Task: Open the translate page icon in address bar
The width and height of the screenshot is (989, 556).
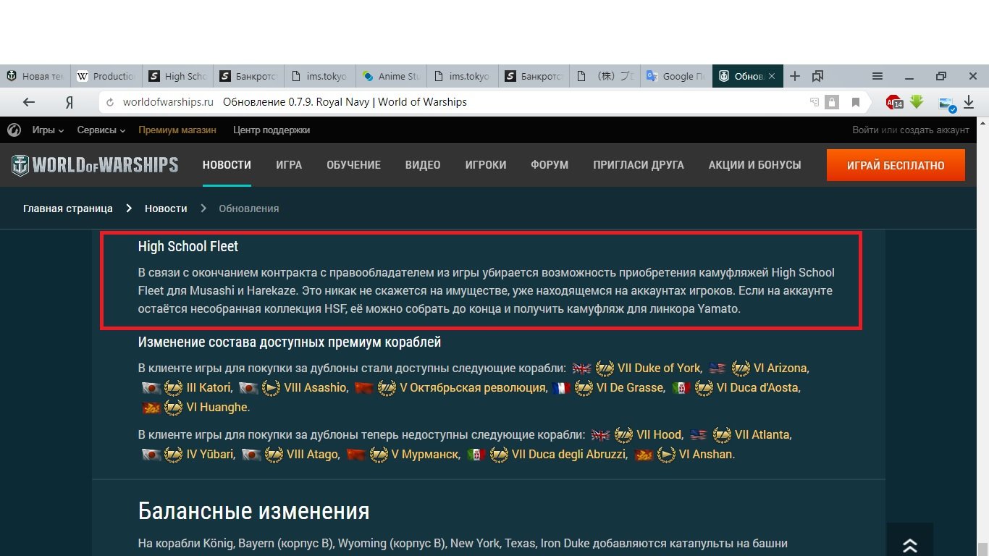Action: pyautogui.click(x=815, y=102)
